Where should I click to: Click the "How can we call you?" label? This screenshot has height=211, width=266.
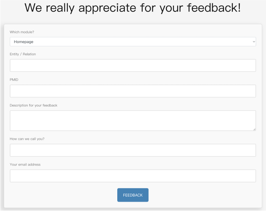[27, 139]
